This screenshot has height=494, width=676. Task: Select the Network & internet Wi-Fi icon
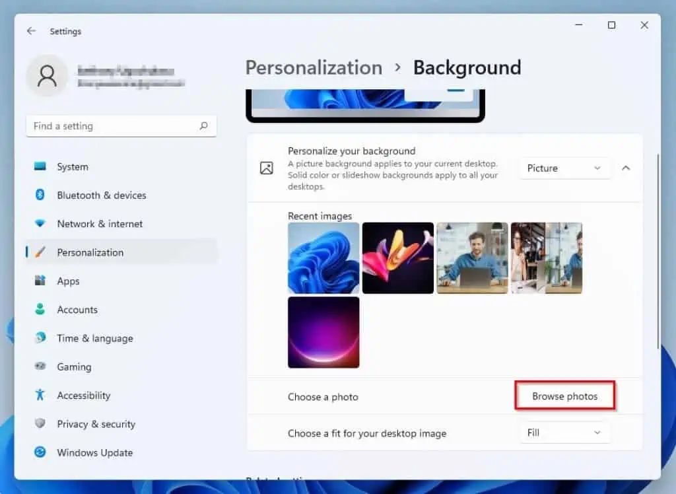point(40,224)
